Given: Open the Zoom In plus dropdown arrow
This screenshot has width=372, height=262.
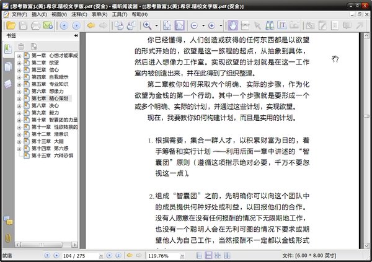Looking at the screenshot, I should [x=221, y=25].
